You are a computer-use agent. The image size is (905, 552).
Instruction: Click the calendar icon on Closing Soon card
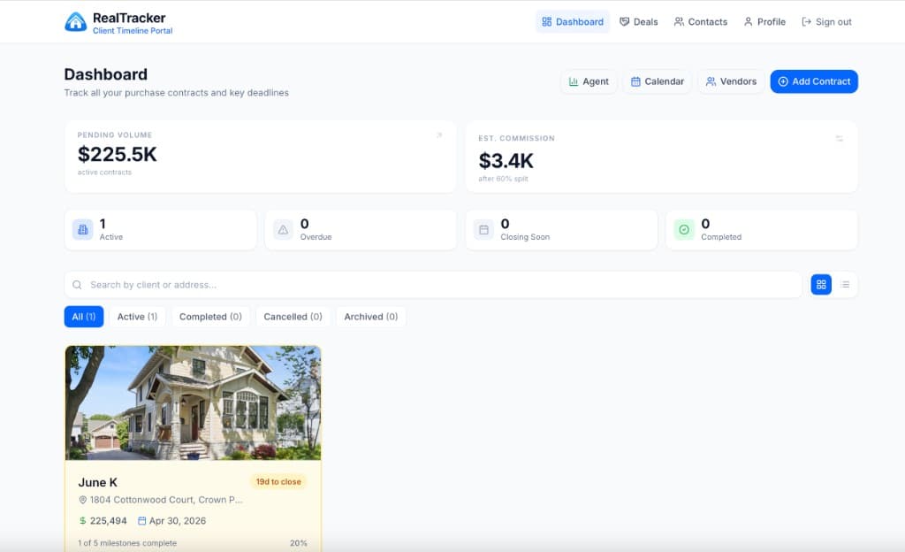pos(483,229)
